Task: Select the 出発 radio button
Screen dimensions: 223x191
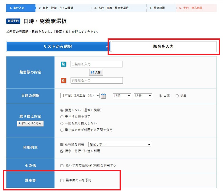Action: 161,96
